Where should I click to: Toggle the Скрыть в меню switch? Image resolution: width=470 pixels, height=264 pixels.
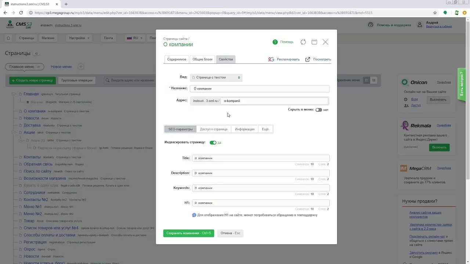point(319,109)
